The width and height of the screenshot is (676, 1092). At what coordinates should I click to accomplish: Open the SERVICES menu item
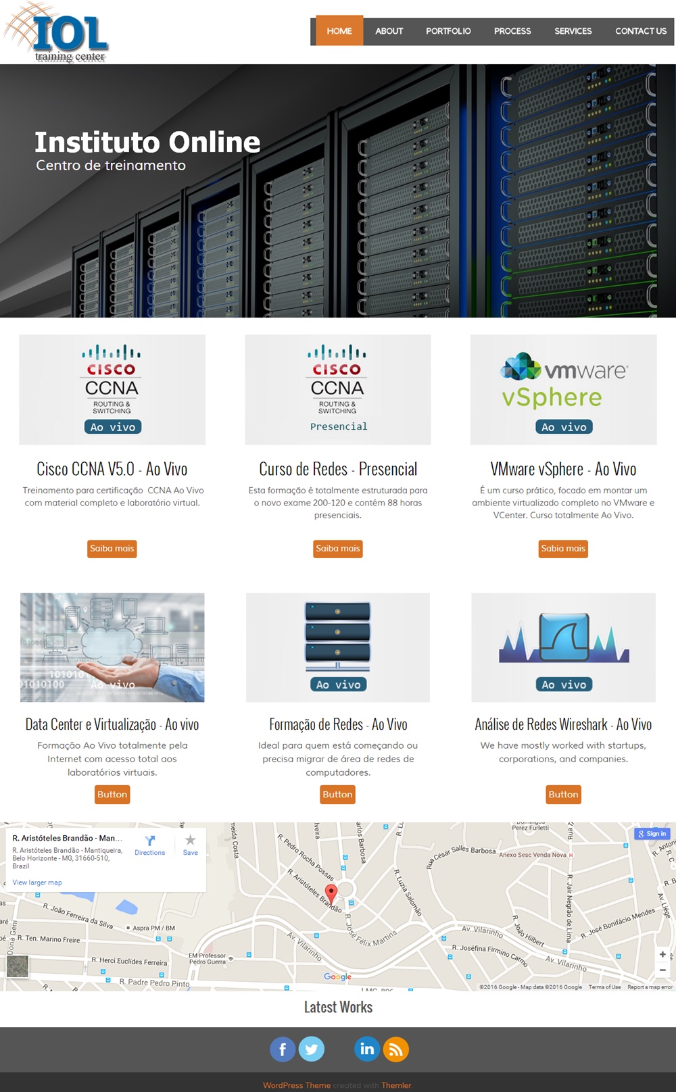pos(573,31)
